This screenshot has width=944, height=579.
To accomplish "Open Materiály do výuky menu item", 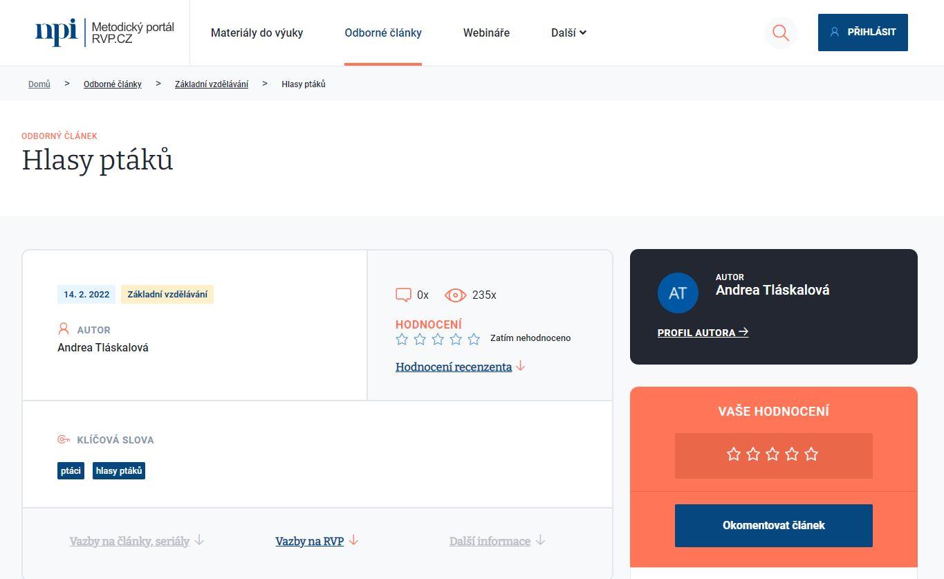I will [x=257, y=33].
